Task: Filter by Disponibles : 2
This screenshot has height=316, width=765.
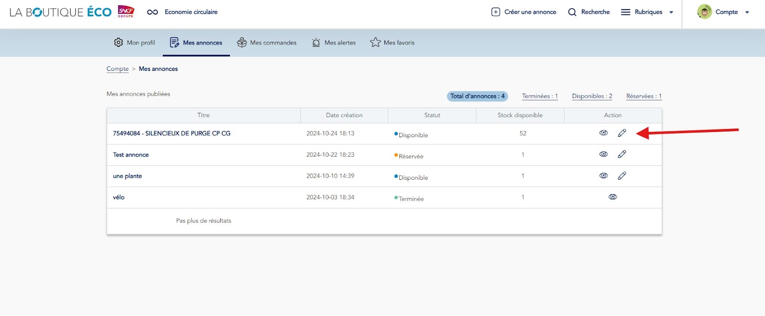Action: [592, 96]
